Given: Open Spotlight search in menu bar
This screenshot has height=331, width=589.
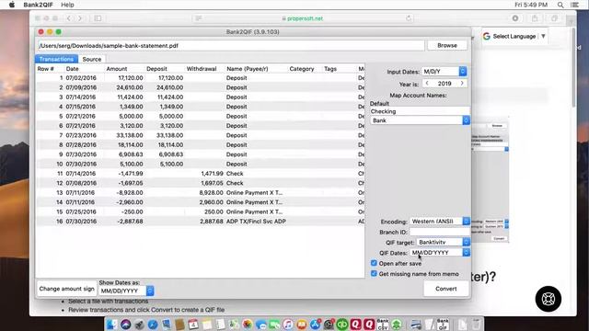Looking at the screenshot, I should (560, 5).
